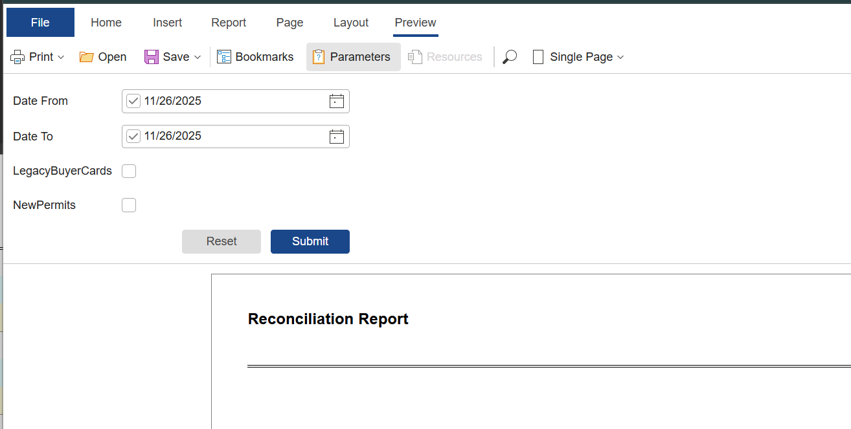Open the calendar picker for Date To
The image size is (851, 429).
[336, 136]
